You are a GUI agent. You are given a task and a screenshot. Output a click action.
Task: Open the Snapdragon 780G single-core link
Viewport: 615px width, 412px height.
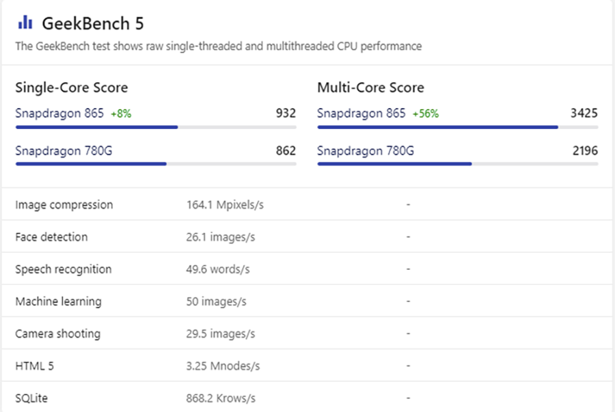coord(64,151)
